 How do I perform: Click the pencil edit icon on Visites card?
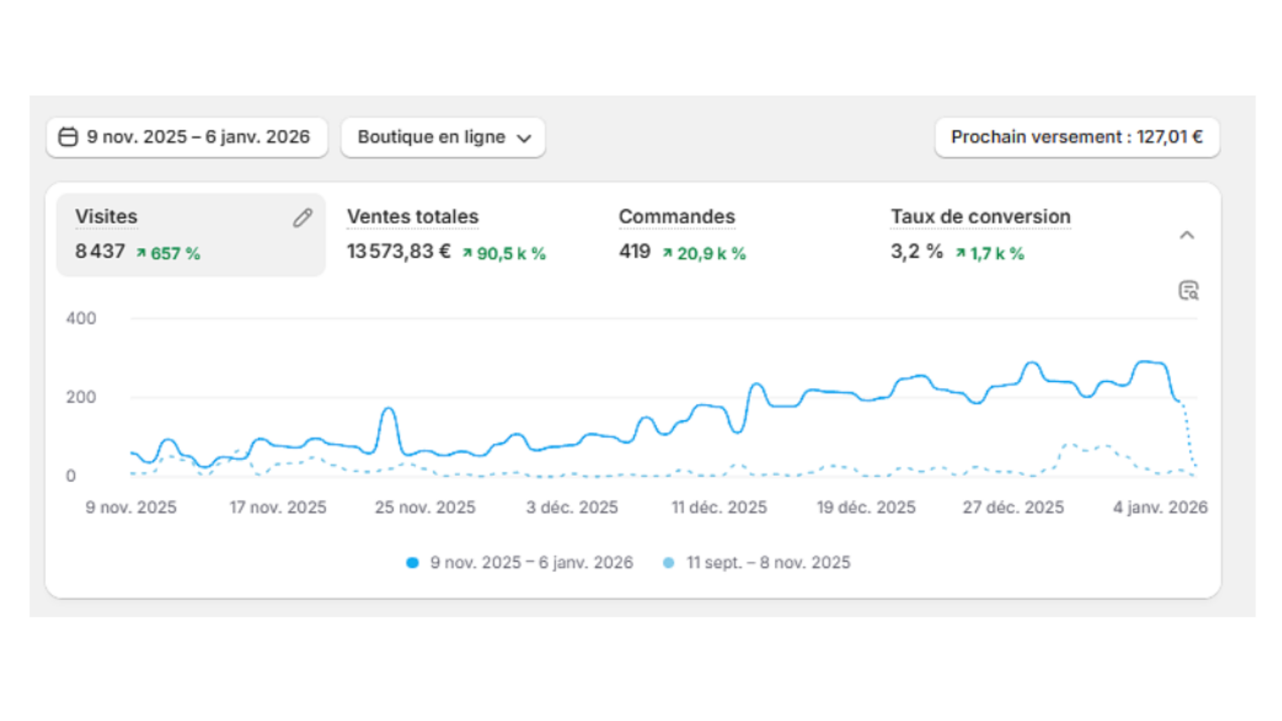click(302, 218)
